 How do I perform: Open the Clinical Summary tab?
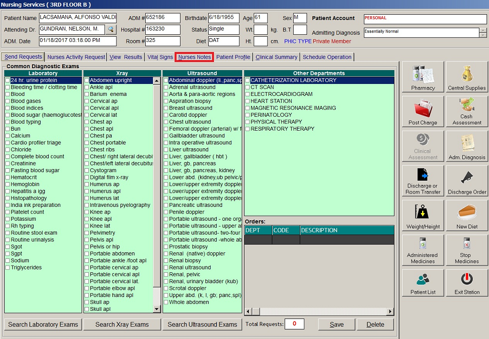pyautogui.click(x=276, y=57)
